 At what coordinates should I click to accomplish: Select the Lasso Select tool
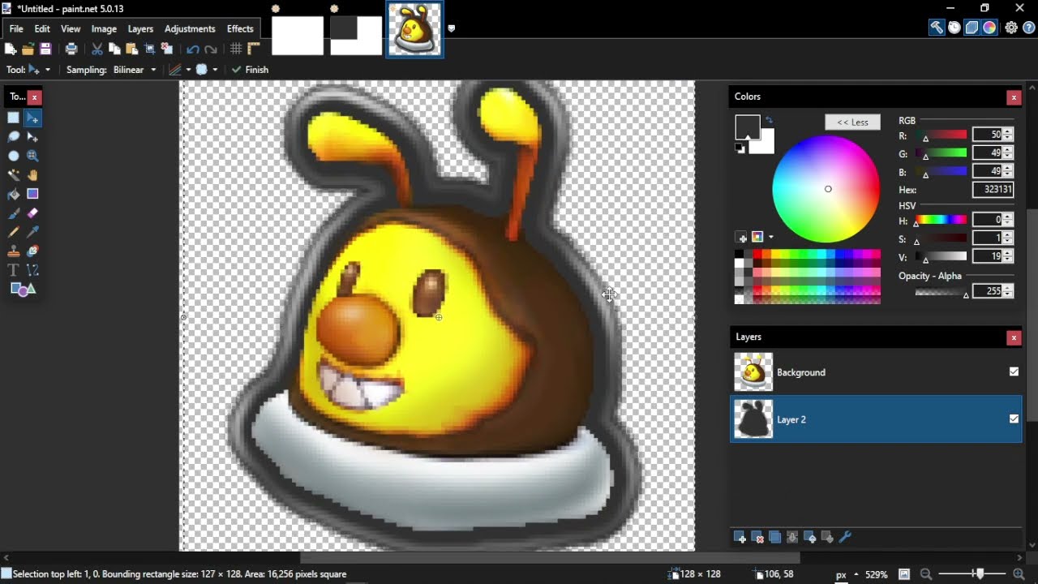(x=14, y=137)
